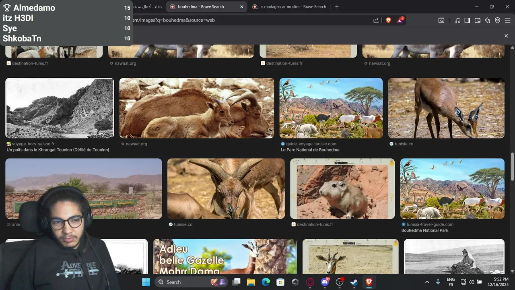
Task: Click the share page icon in address bar
Action: click(x=376, y=20)
